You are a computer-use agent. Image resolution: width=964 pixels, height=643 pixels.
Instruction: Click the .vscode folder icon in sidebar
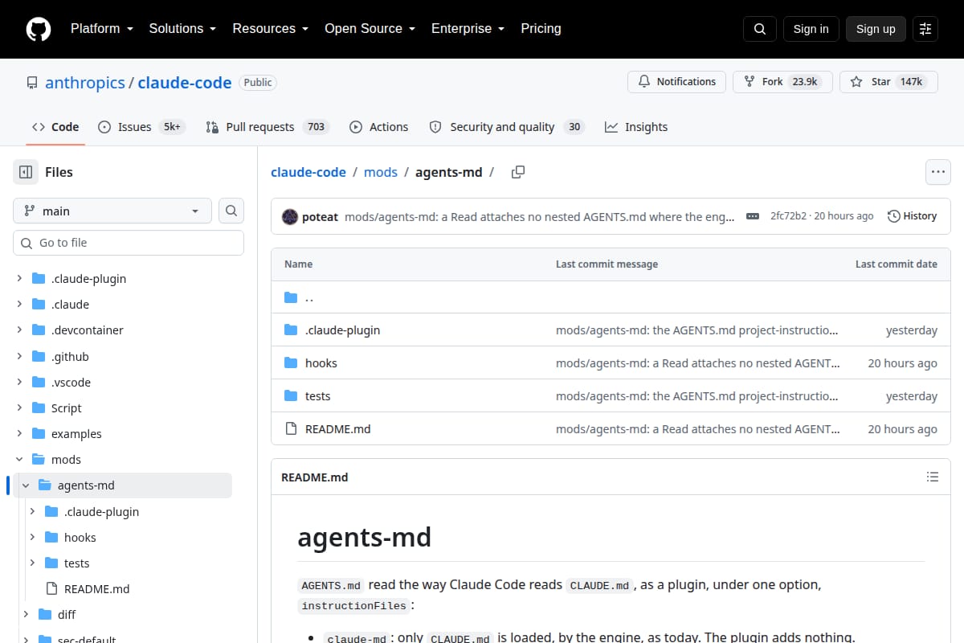38,383
